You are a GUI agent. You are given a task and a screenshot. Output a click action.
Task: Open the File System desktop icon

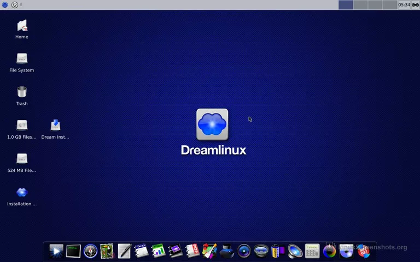point(22,58)
